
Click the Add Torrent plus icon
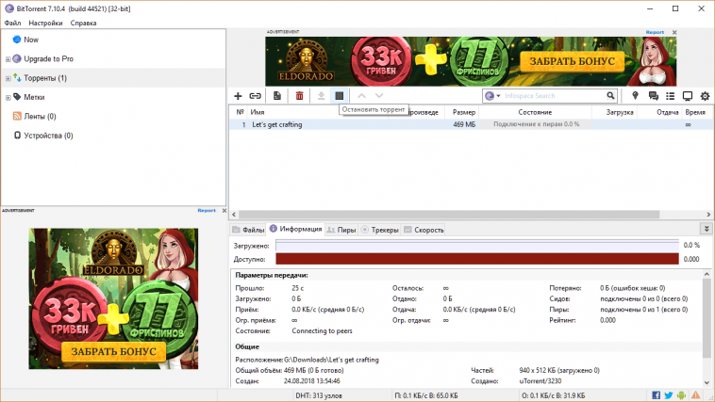tap(238, 96)
